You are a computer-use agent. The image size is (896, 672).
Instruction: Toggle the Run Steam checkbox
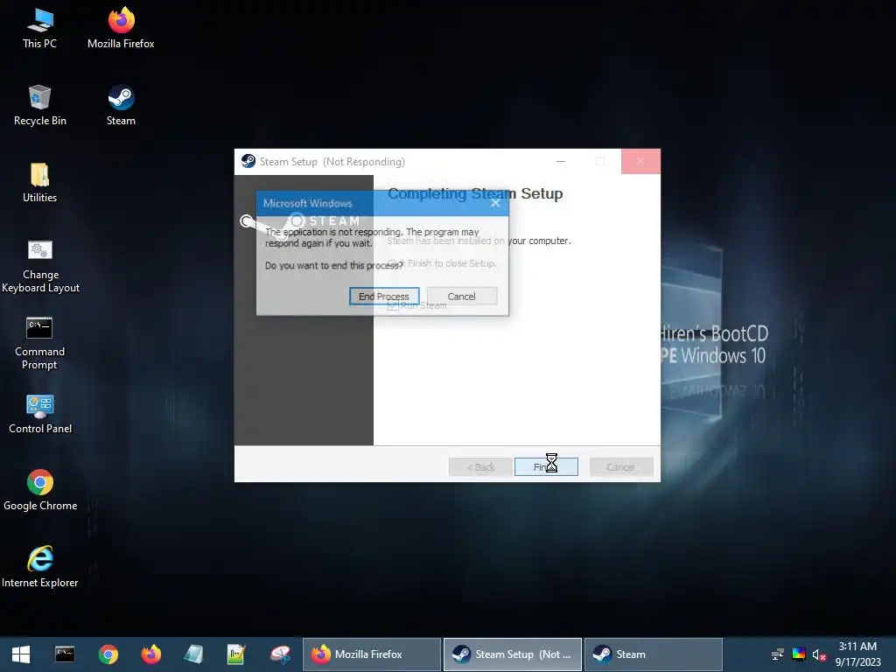tap(393, 305)
